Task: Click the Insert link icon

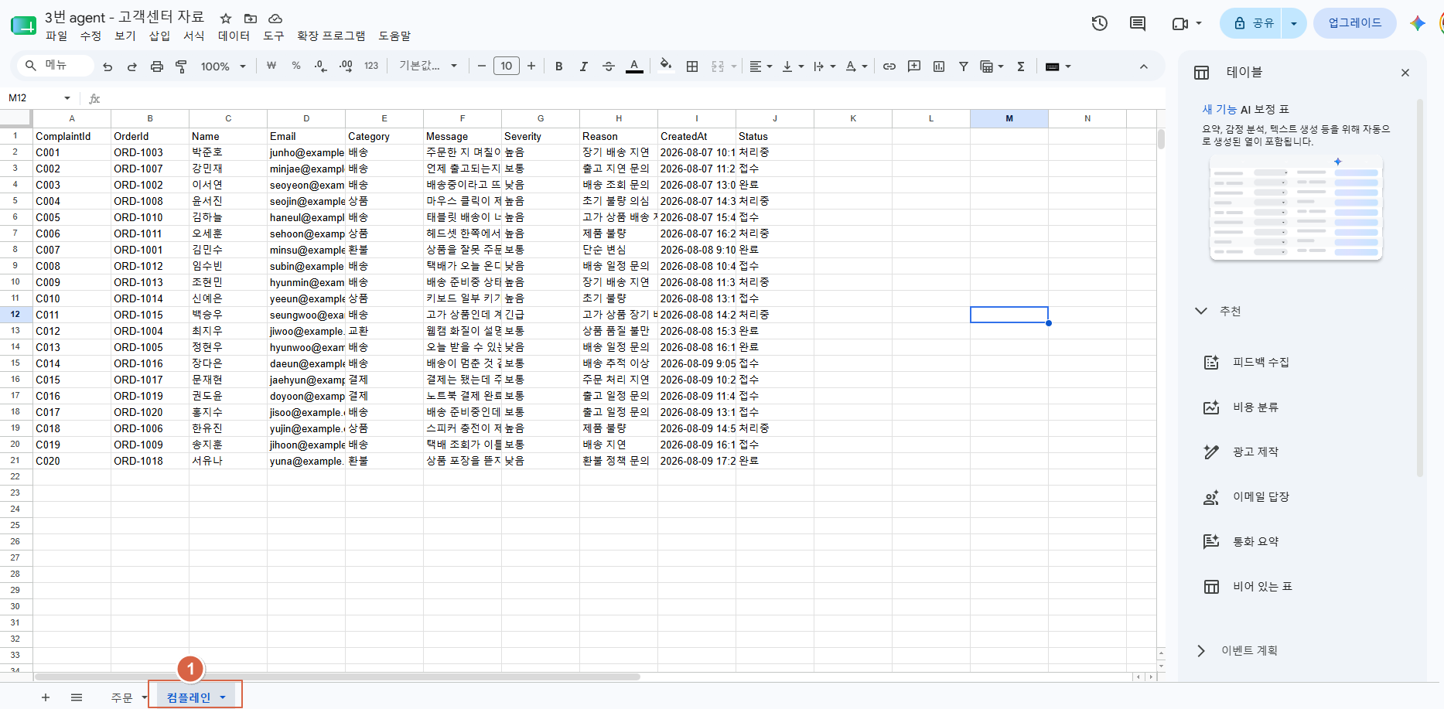Action: pyautogui.click(x=889, y=66)
